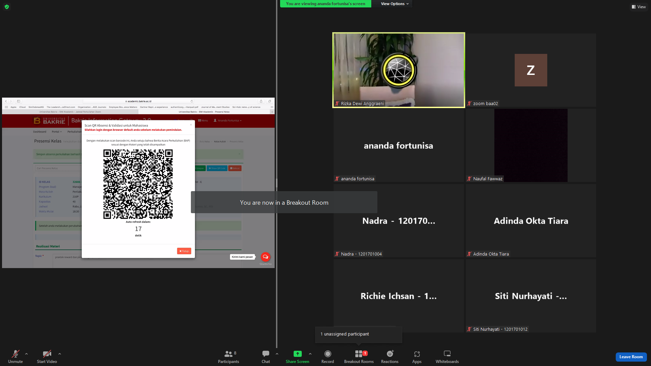Switch to Presensi Kelas browser tab
The image size is (651, 366).
click(204, 111)
